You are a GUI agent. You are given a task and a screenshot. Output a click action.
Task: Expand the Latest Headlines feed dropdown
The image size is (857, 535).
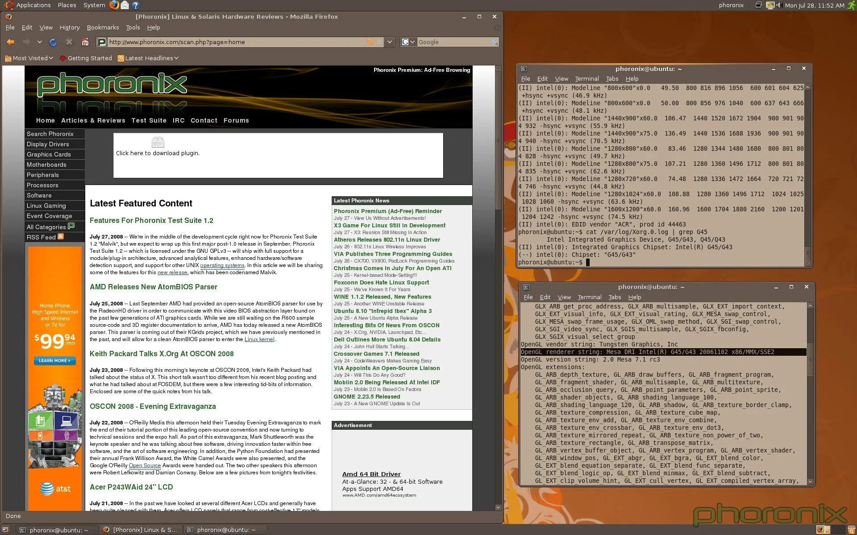pyautogui.click(x=148, y=58)
